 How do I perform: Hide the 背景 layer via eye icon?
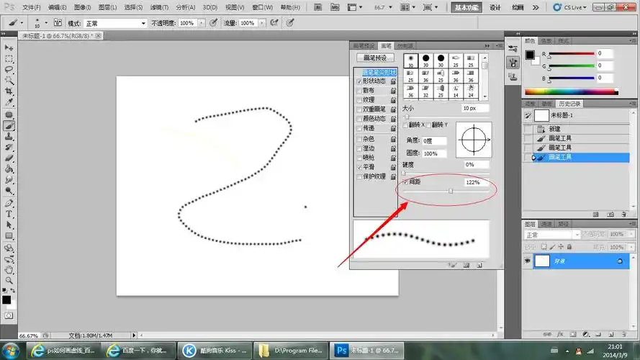(x=528, y=261)
